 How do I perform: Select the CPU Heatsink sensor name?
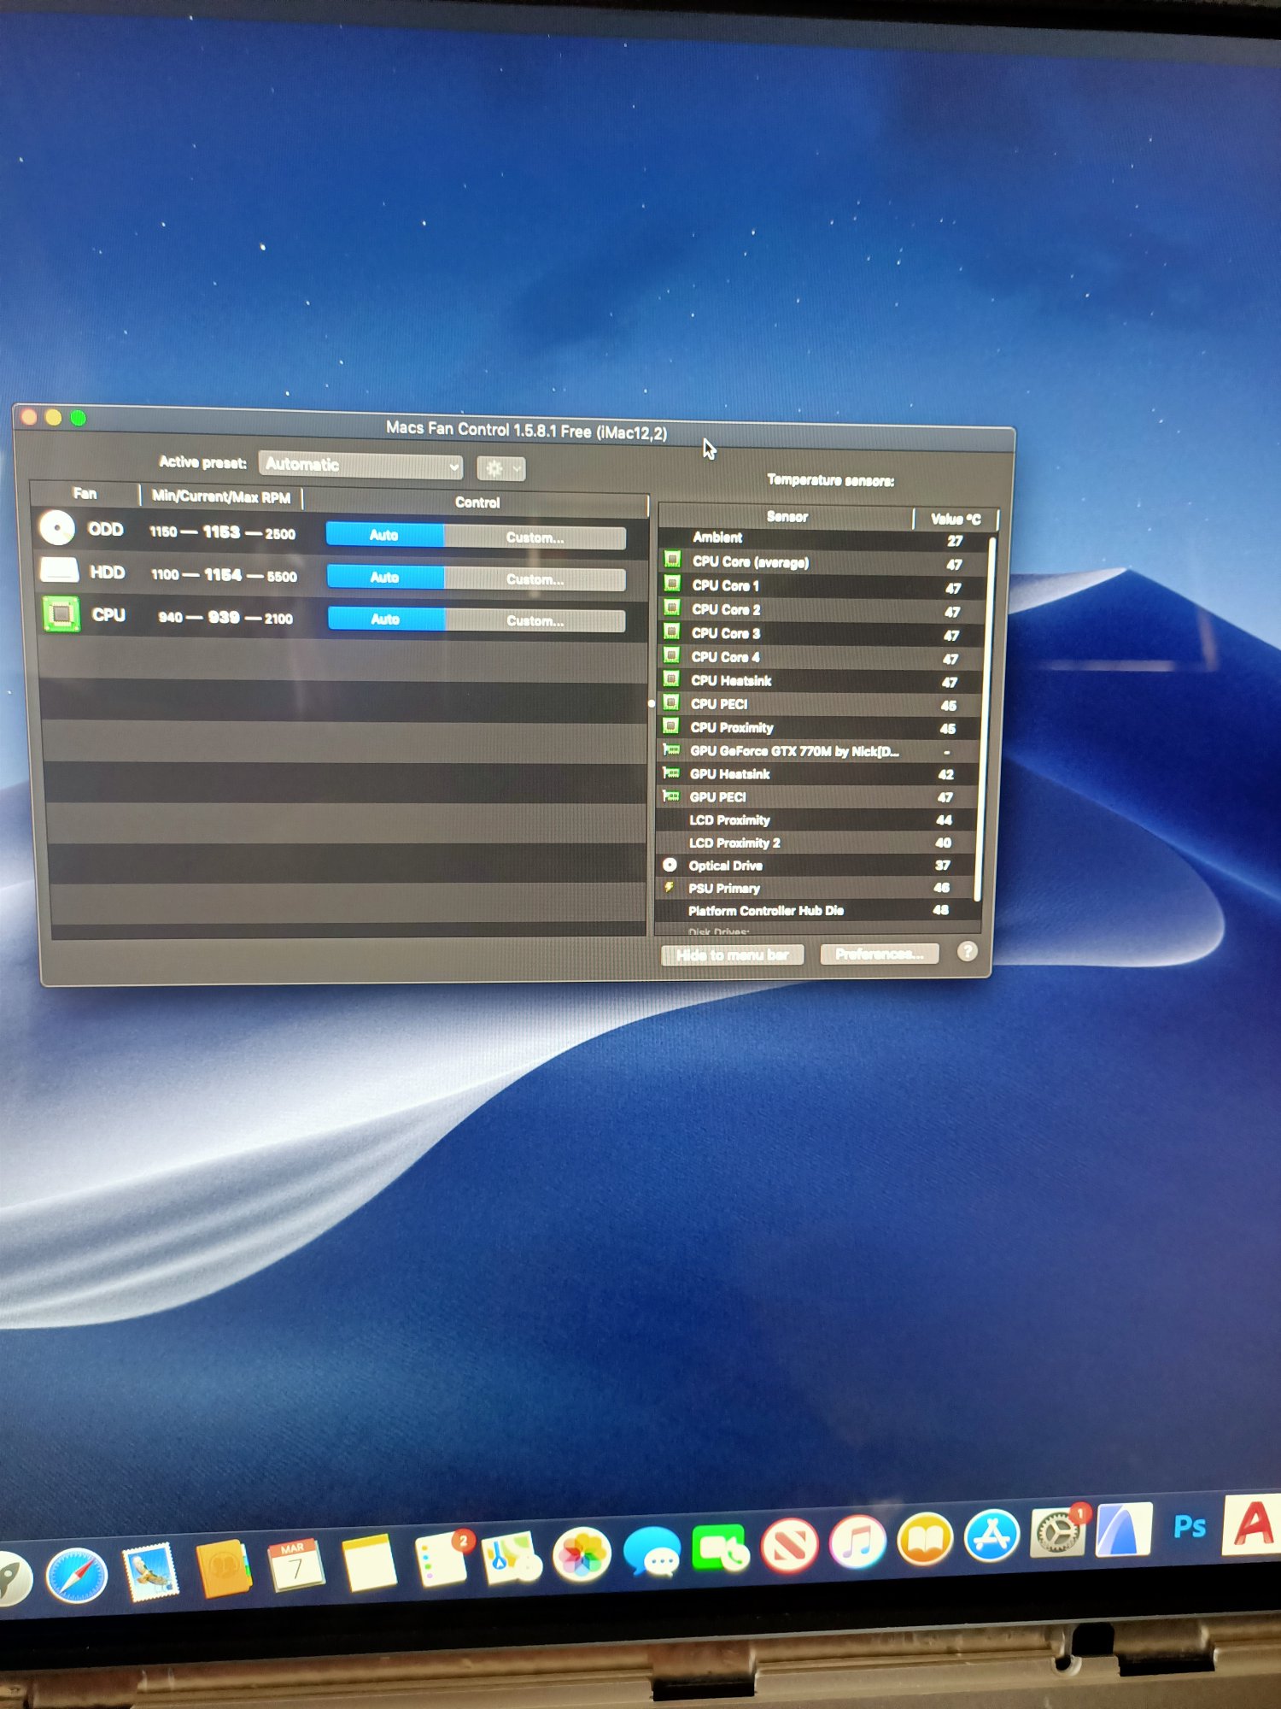731,680
